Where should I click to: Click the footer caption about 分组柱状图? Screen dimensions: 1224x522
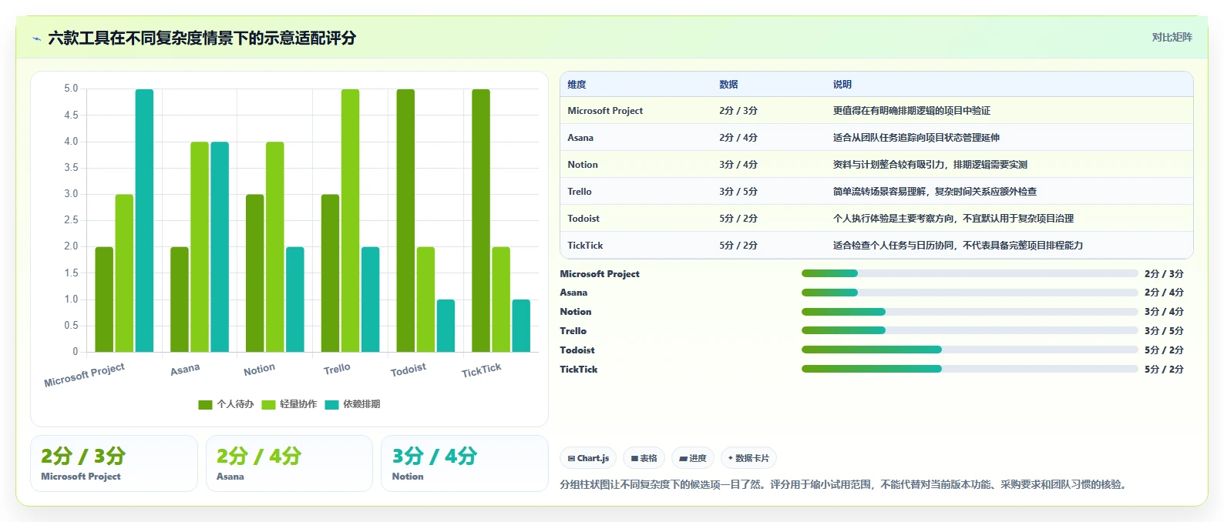coord(845,484)
